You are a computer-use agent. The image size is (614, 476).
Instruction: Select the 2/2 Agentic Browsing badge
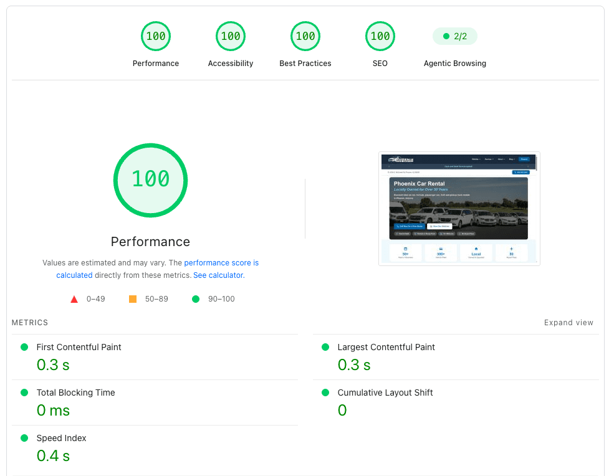455,36
